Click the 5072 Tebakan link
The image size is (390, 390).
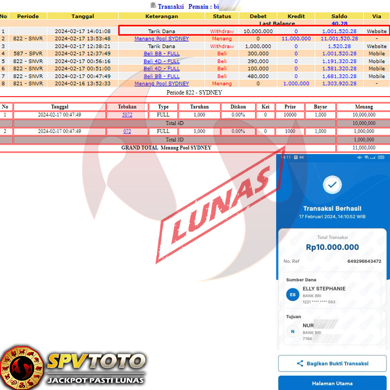tap(127, 115)
